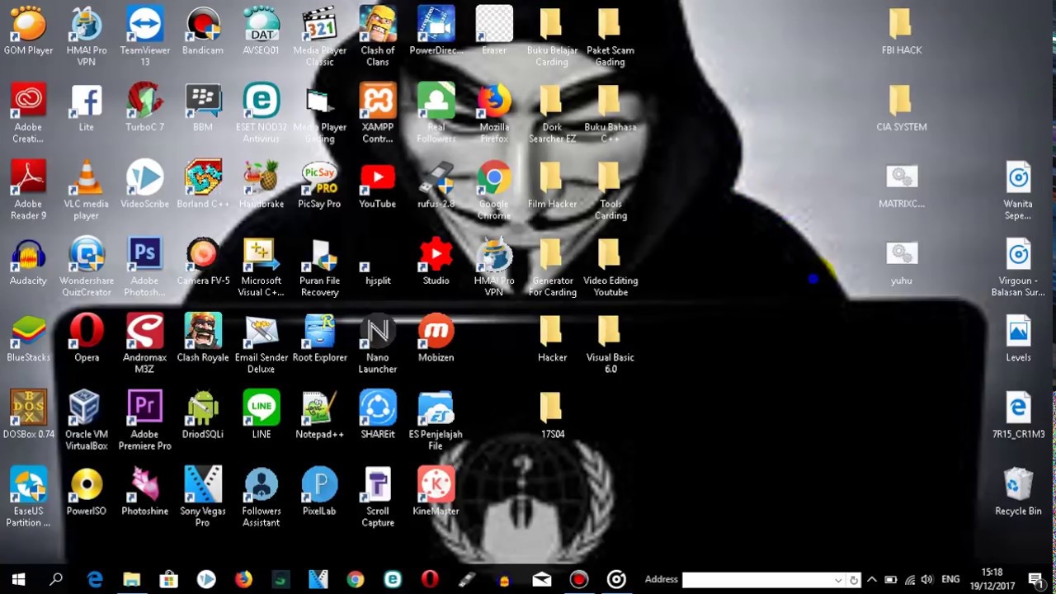Show hidden system tray icons
Viewport: 1056px width, 594px height.
(871, 579)
